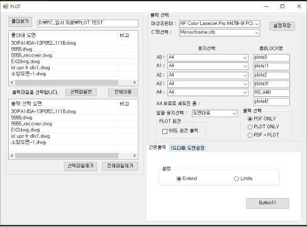Image resolution: width=307 pixels, height=227 pixels.
Task: Click the 설정저장 save settings button
Action: click(282, 26)
